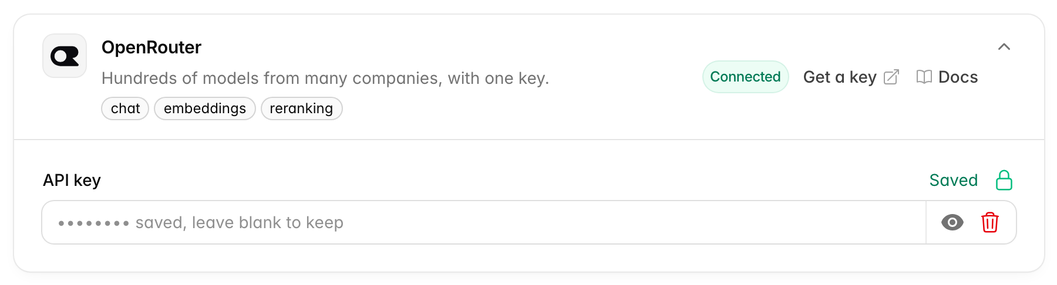The image size is (1057, 285).
Task: Click the API key field label
Action: point(72,180)
